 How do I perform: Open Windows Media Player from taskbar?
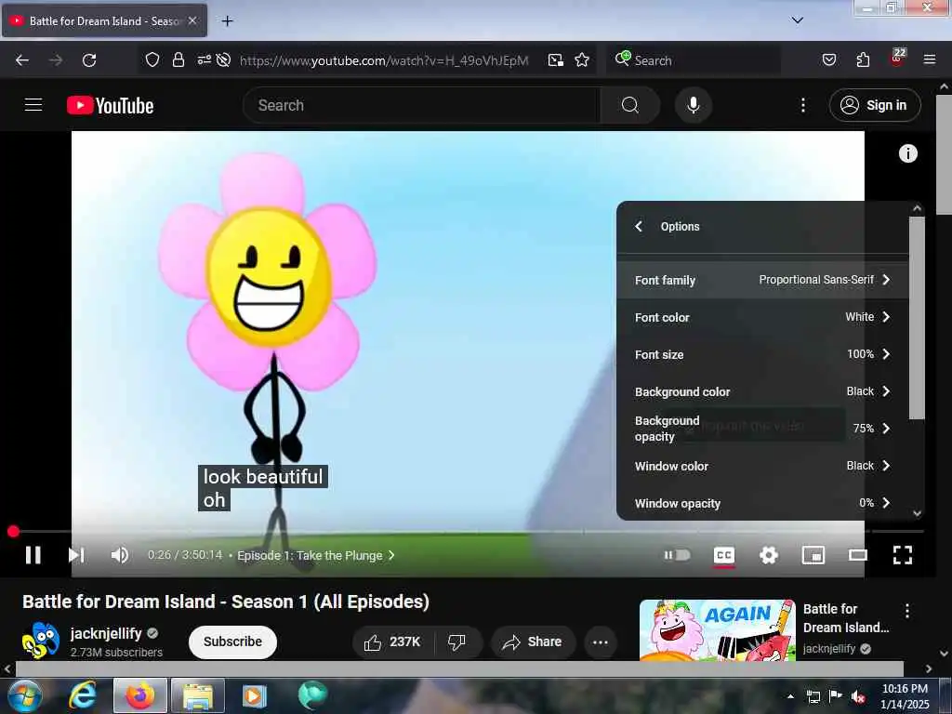255,695
